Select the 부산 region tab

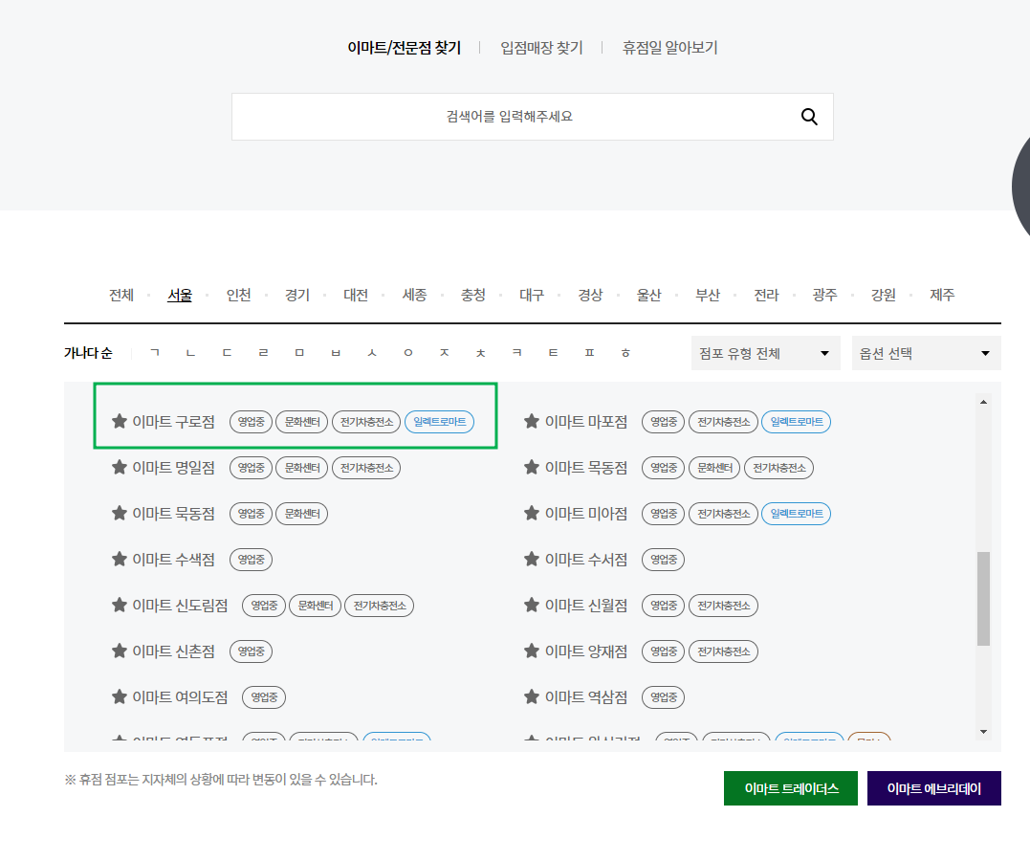point(708,295)
